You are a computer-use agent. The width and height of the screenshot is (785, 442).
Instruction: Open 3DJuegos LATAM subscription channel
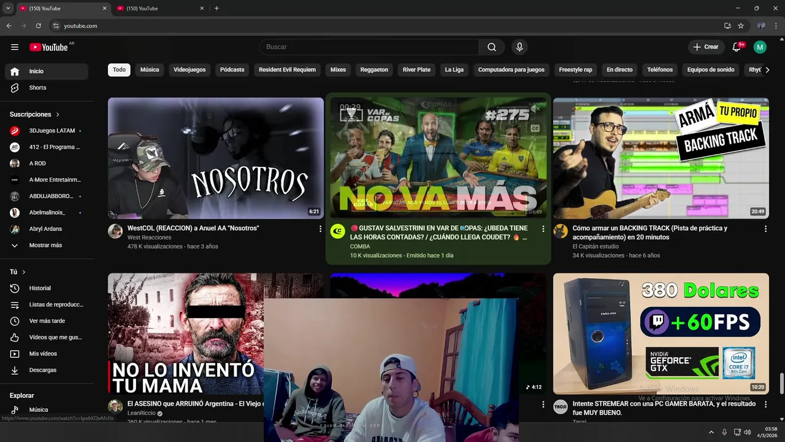click(47, 131)
